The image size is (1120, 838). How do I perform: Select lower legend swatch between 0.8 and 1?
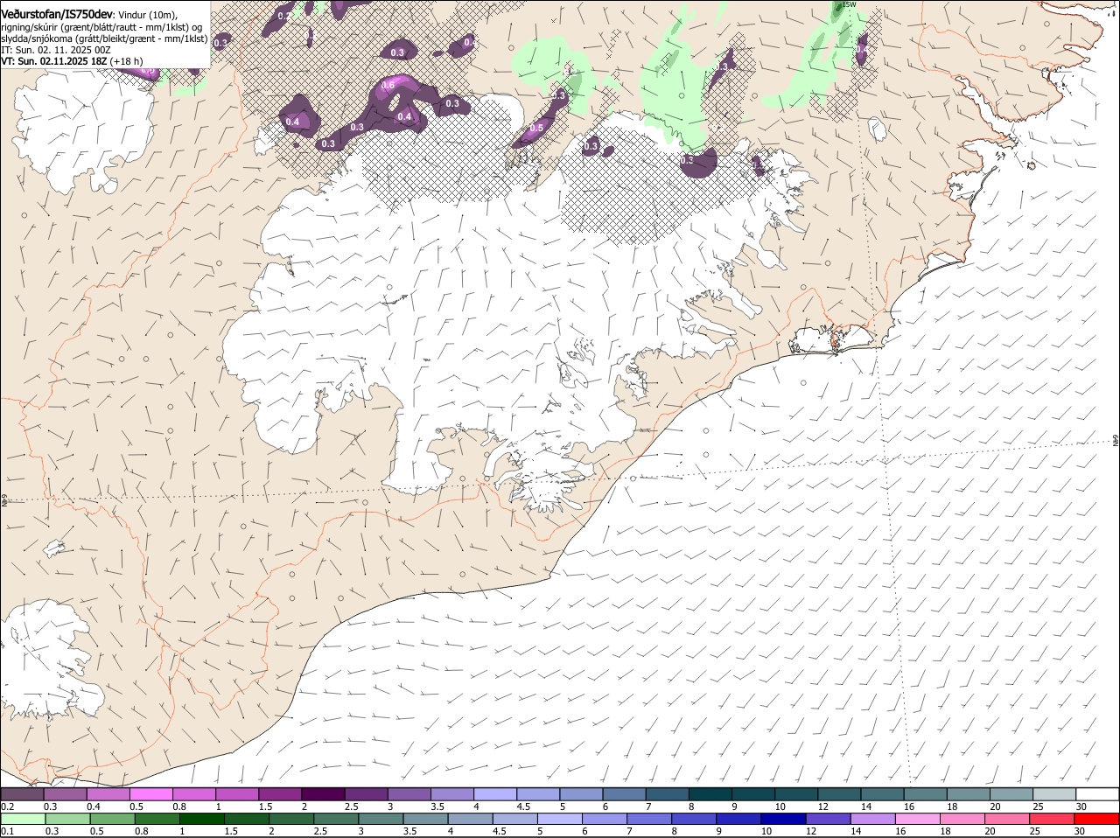click(157, 819)
